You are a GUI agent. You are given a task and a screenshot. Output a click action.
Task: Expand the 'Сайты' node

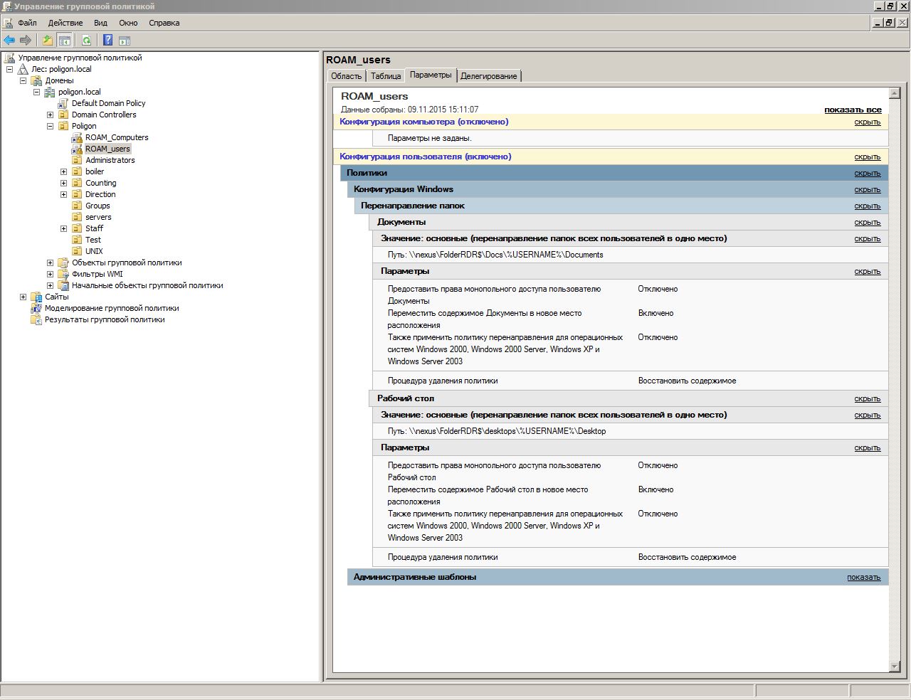(x=23, y=297)
